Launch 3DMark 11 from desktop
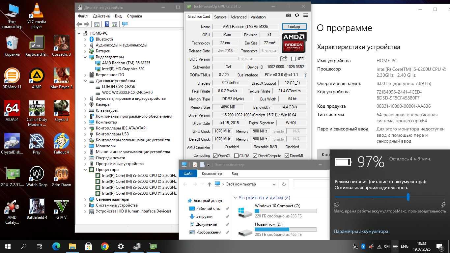The width and height of the screenshot is (450, 253). click(x=12, y=78)
